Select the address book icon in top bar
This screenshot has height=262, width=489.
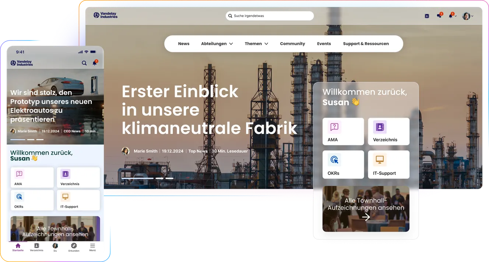[x=426, y=16]
